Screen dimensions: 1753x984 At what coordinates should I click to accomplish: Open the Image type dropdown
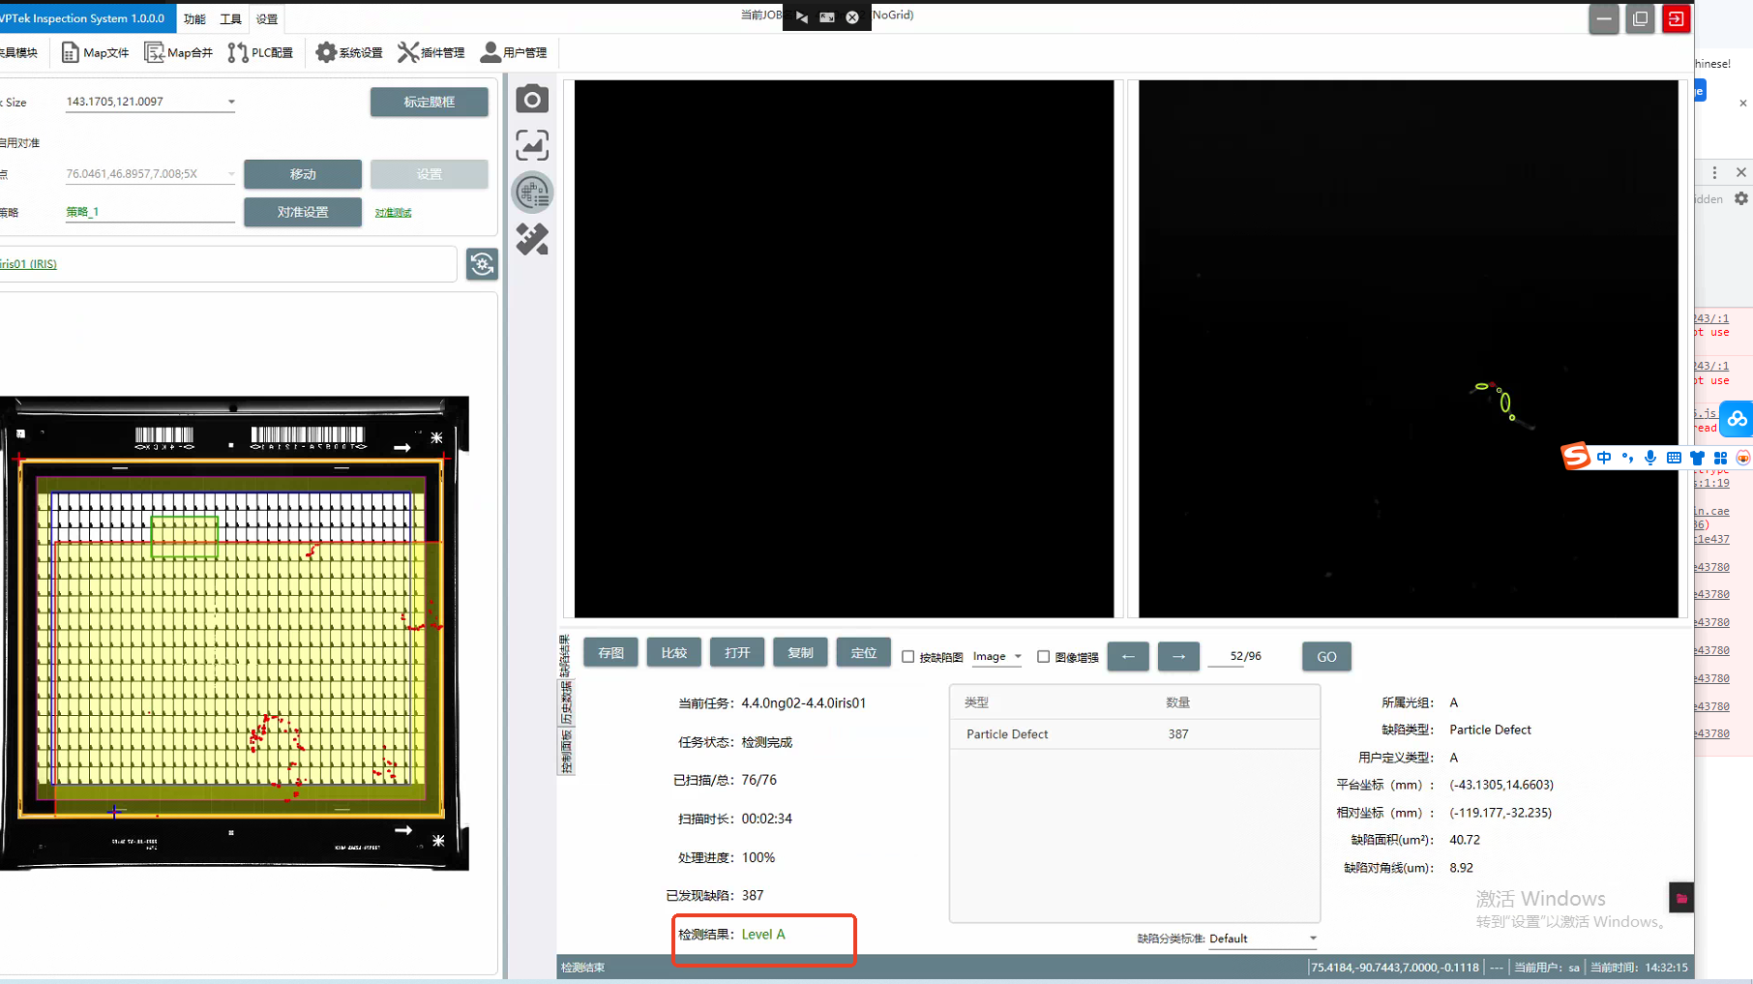[996, 656]
